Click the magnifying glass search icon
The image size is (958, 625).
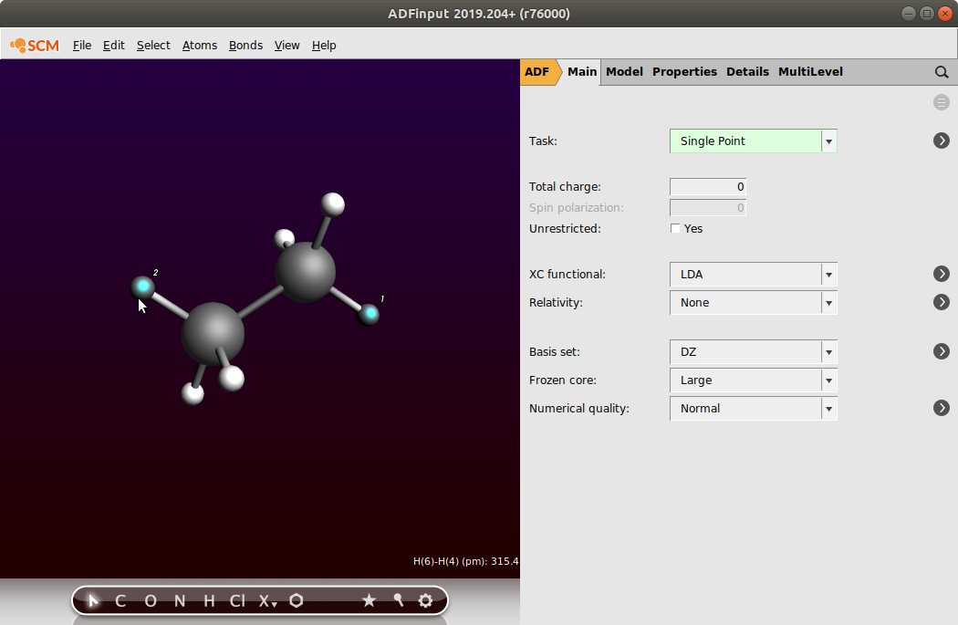[942, 72]
